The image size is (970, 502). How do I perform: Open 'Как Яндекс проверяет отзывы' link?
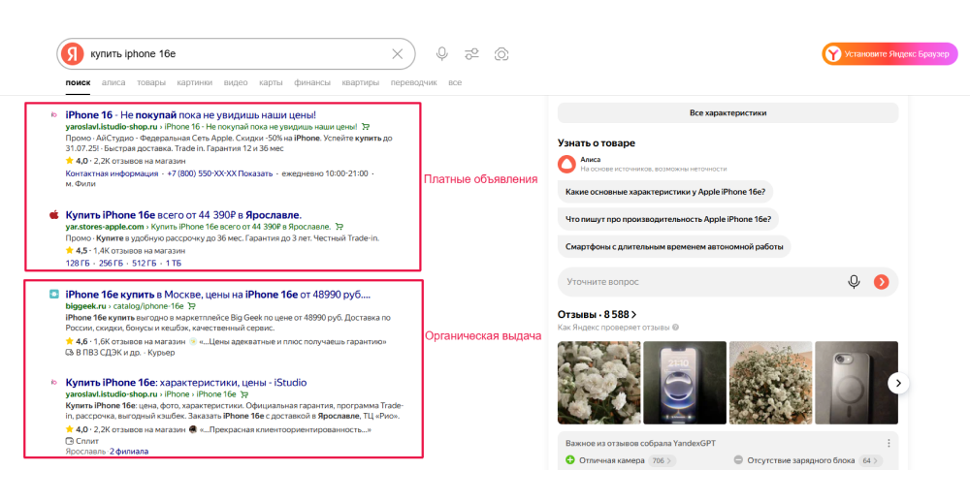(x=614, y=328)
